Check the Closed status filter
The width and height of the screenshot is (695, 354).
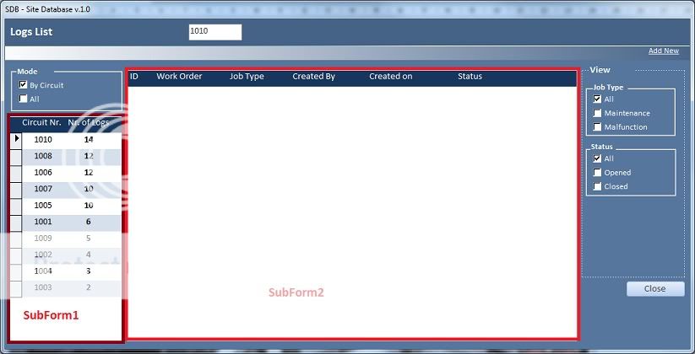click(x=598, y=186)
